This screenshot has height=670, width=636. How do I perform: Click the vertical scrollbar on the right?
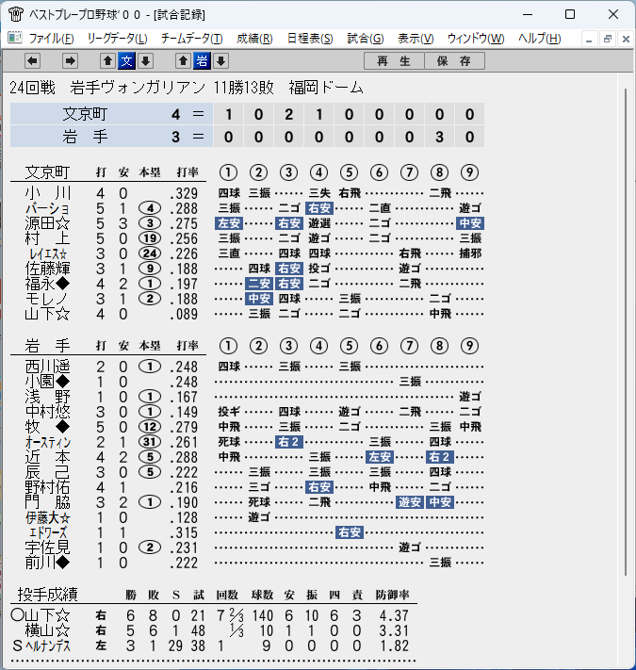tap(626, 332)
